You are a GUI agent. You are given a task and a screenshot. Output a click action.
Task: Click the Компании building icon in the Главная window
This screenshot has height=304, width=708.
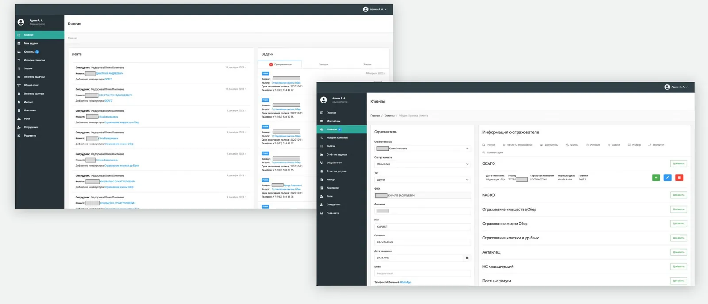pyautogui.click(x=19, y=110)
